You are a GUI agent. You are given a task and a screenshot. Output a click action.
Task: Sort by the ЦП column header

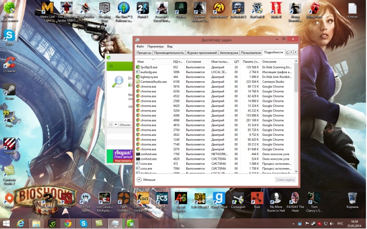[236, 61]
